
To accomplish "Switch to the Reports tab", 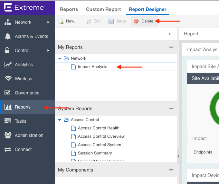I will pyautogui.click(x=69, y=9).
